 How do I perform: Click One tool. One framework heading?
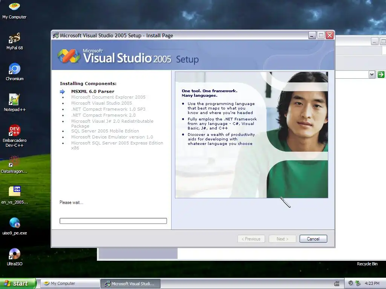pos(210,93)
